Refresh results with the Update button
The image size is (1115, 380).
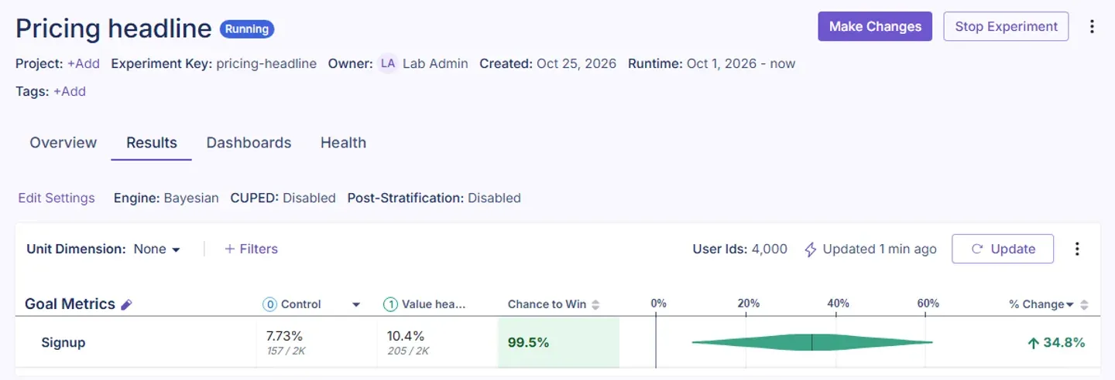click(x=1003, y=249)
